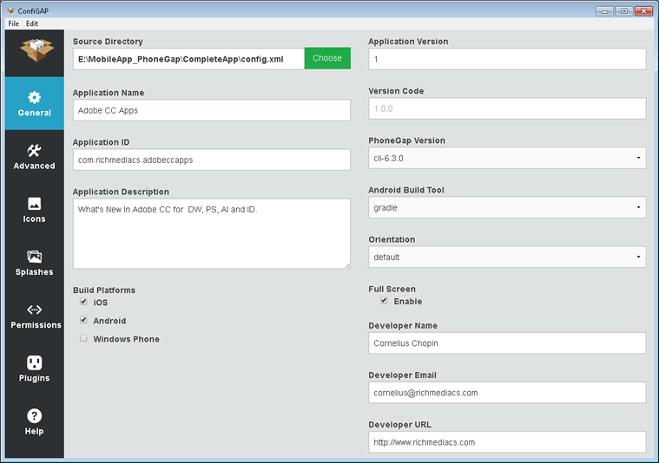Close the ConfiGAP window
The width and height of the screenshot is (659, 463).
pos(643,11)
